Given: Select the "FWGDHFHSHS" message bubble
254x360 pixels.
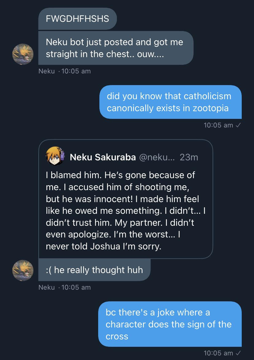Looking at the screenshot, I should (77, 19).
